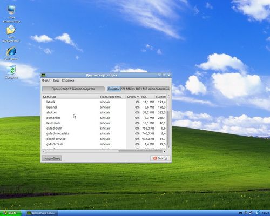Sort by Команда column header
This screenshot has width=270, height=216.
pos(70,97)
